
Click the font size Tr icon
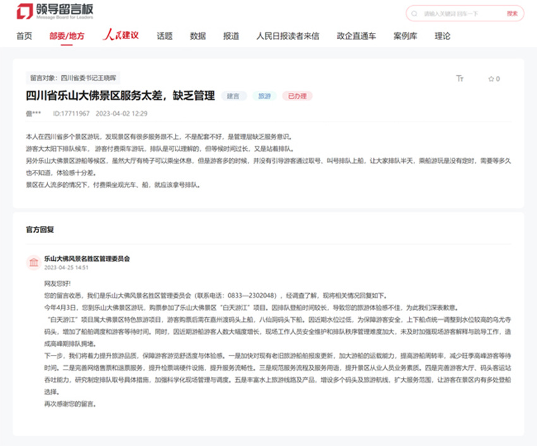[x=460, y=79]
